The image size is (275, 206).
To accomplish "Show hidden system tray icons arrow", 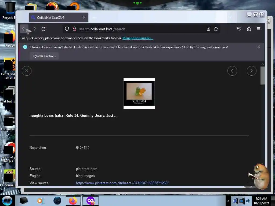I will [228, 201].
